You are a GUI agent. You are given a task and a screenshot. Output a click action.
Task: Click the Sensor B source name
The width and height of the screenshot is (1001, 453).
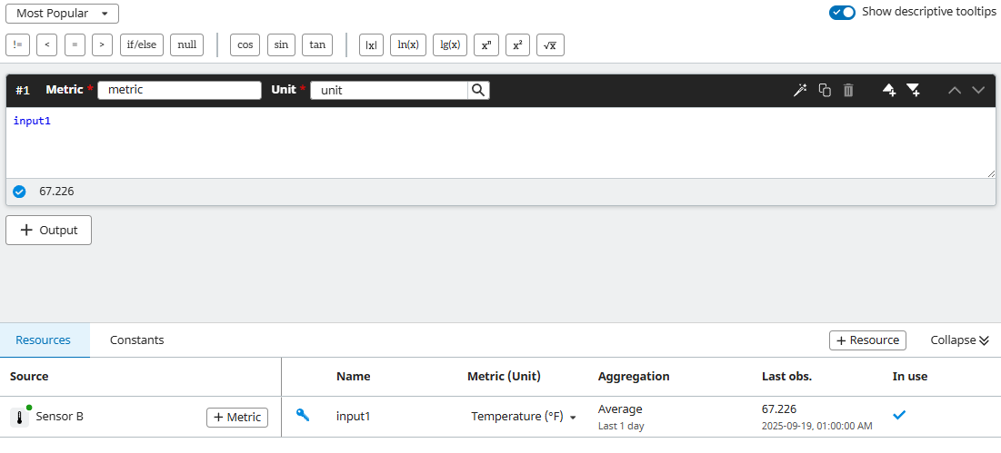click(59, 417)
